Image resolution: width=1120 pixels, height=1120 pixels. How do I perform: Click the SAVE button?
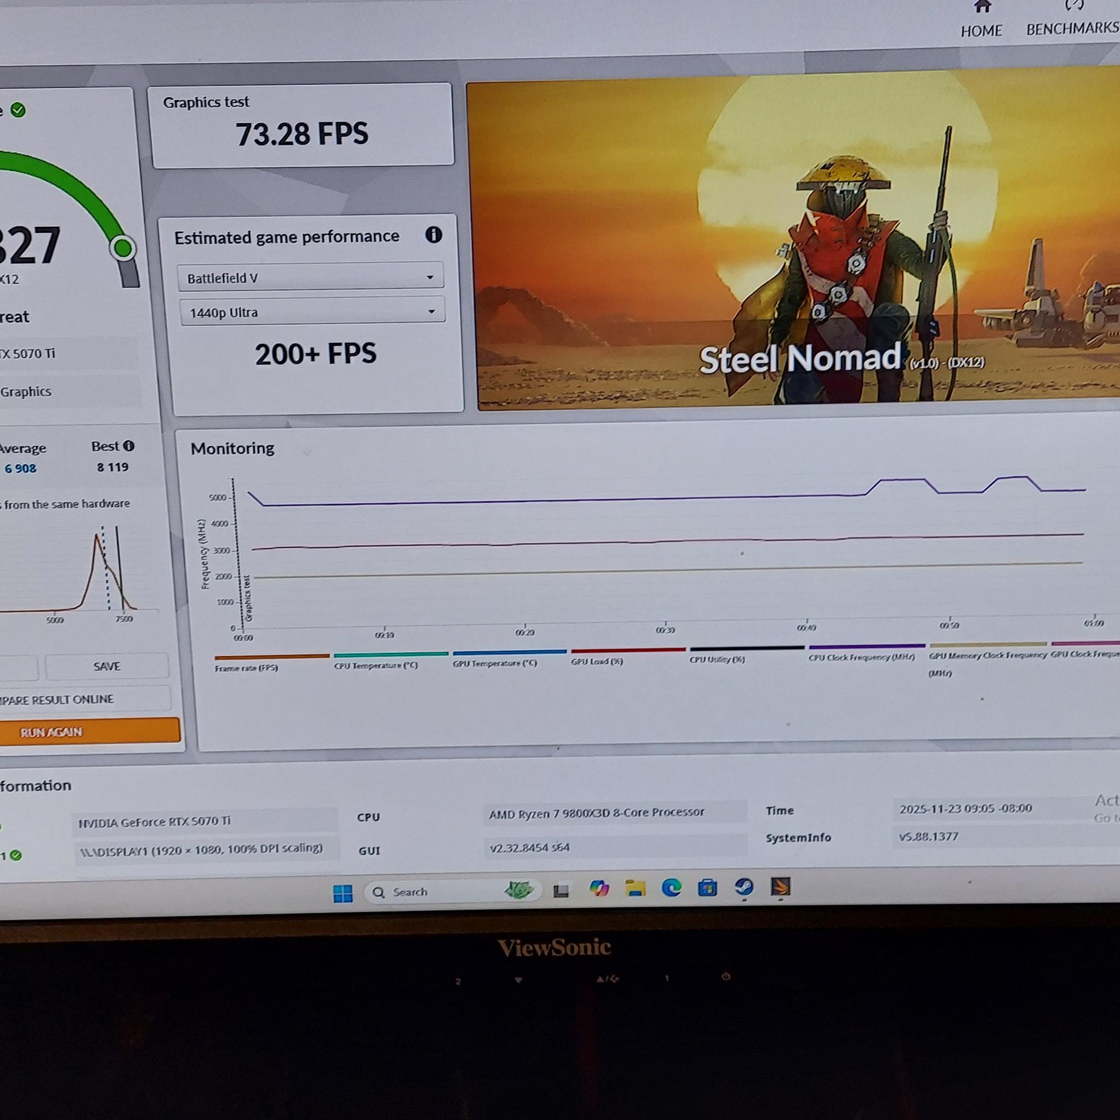click(107, 666)
